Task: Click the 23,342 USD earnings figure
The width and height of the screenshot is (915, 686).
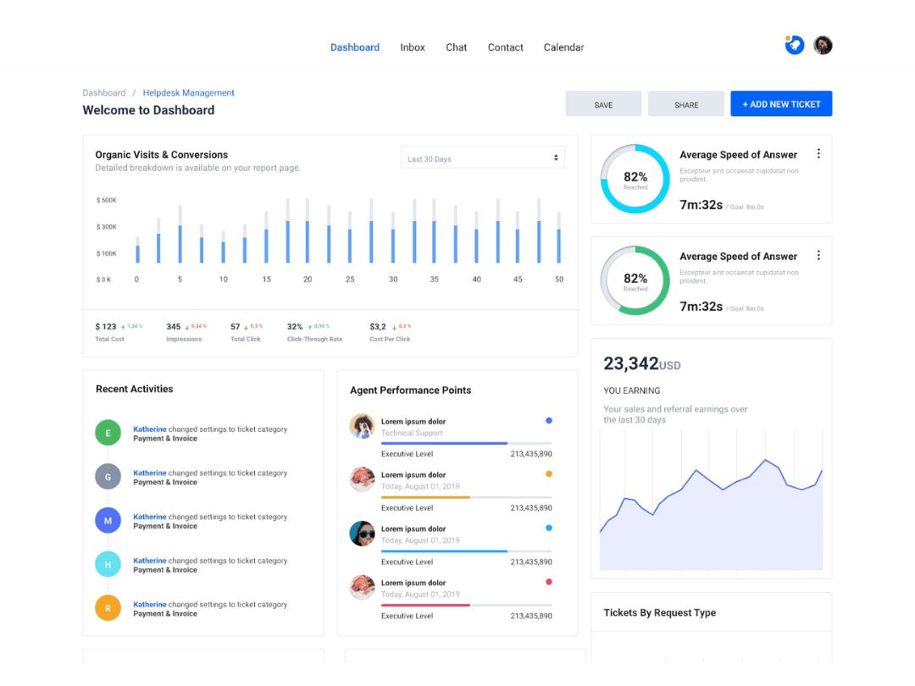Action: (642, 364)
